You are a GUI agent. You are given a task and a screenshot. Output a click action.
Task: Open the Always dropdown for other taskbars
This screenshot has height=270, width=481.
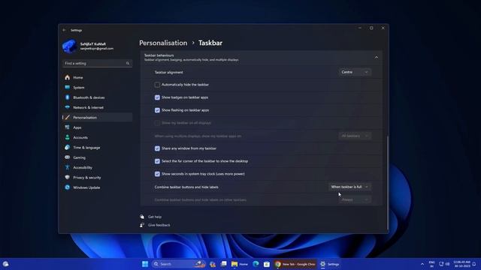(x=355, y=199)
